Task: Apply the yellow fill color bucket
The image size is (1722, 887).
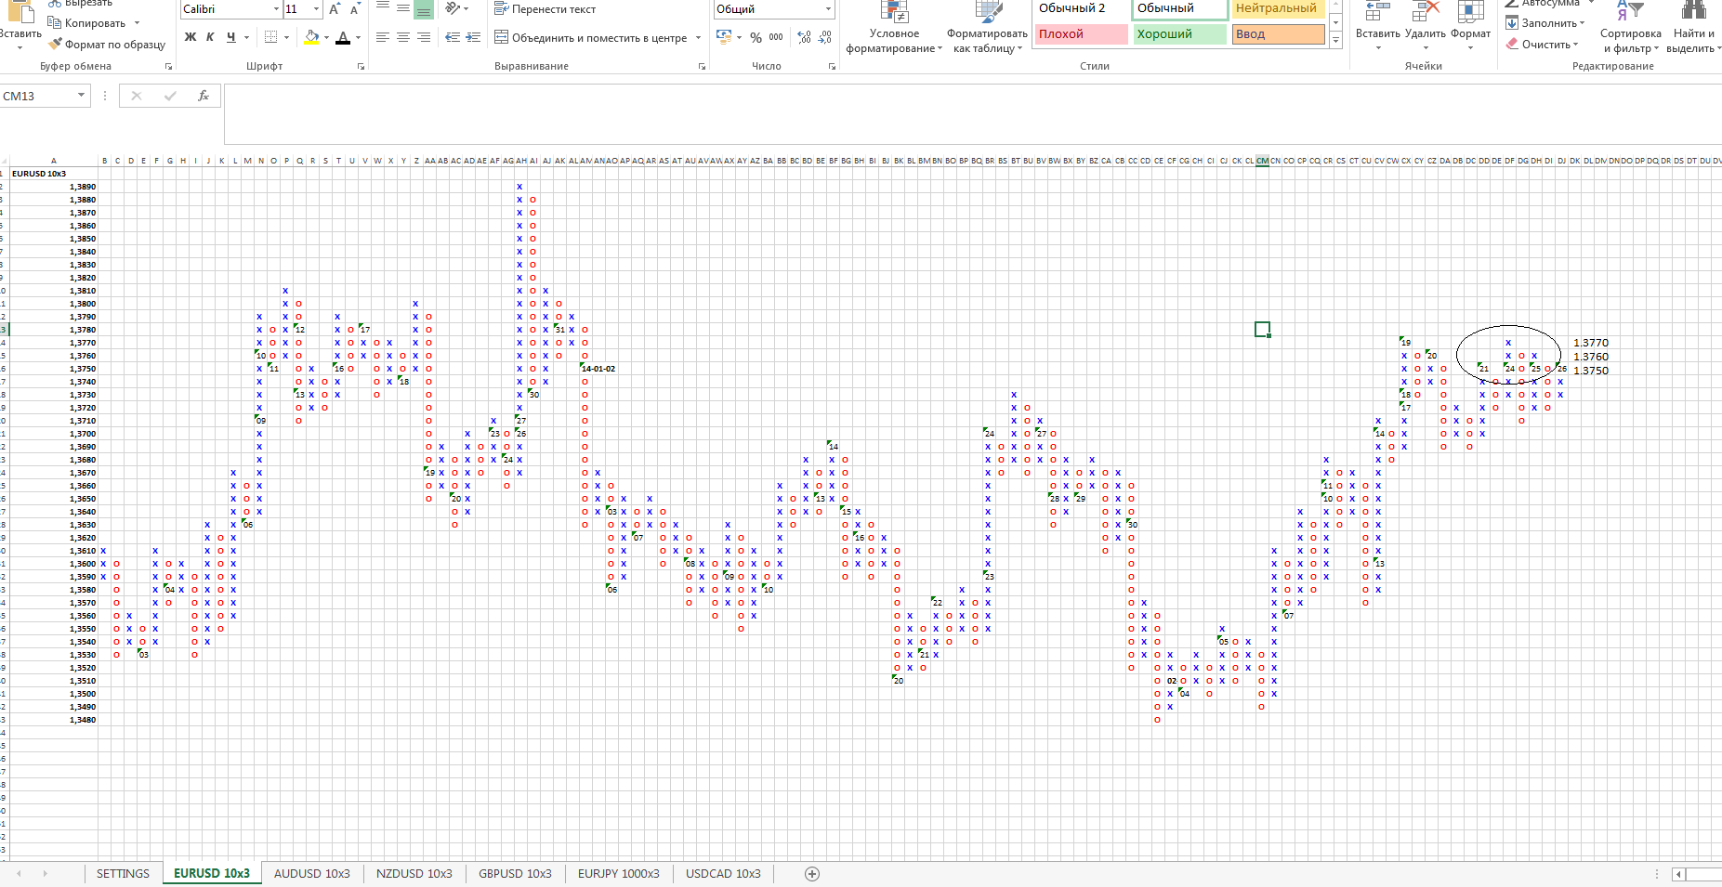Action: click(x=311, y=37)
